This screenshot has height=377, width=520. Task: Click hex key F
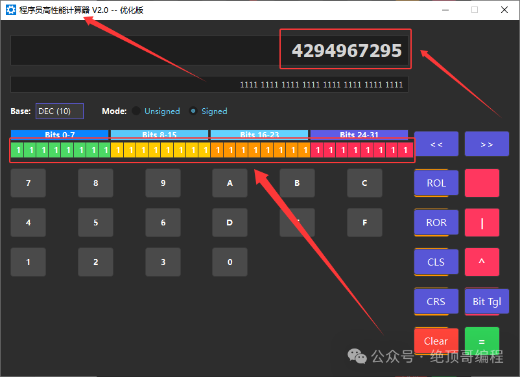click(364, 222)
